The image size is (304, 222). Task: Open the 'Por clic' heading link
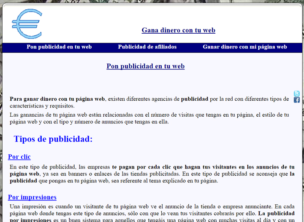pos(19,157)
